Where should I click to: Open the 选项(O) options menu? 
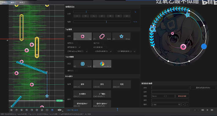tap(22, 3)
